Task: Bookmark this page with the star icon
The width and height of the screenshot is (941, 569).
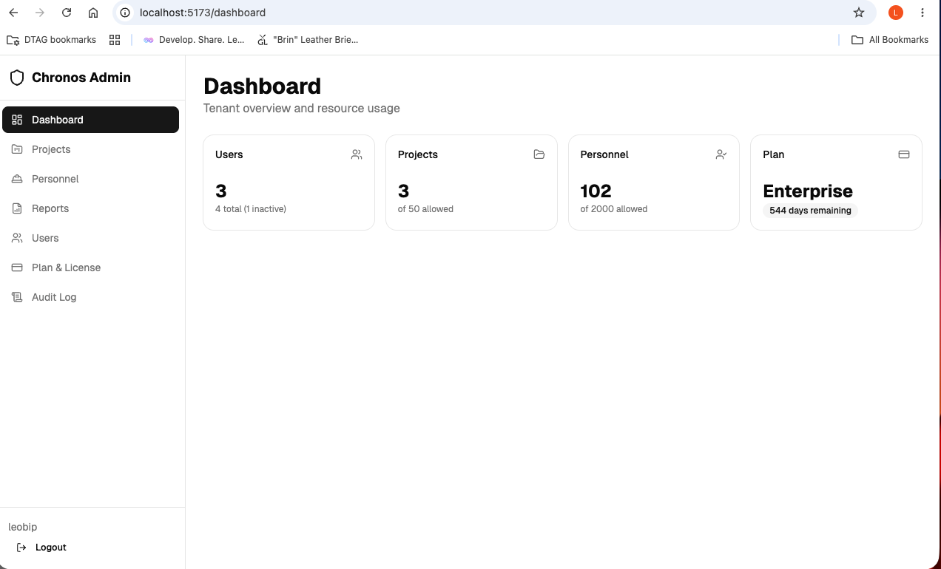Action: click(859, 13)
